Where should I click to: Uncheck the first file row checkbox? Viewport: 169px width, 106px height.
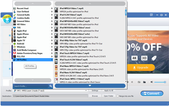10,35
